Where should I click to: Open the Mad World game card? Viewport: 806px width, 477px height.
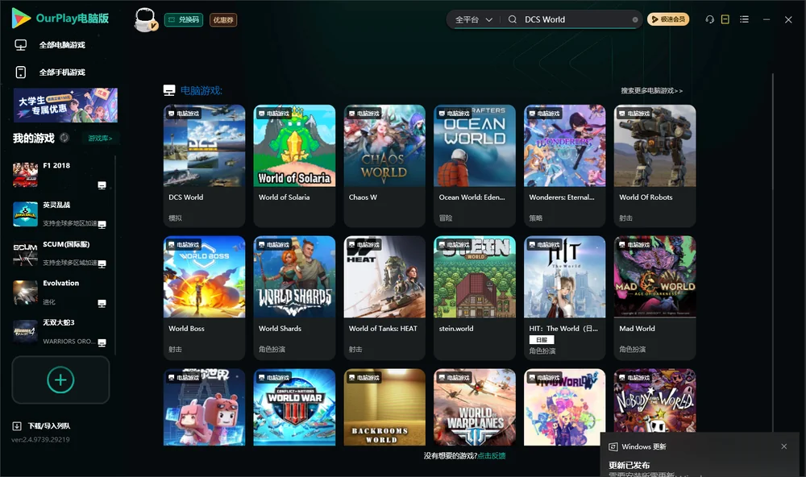(654, 297)
